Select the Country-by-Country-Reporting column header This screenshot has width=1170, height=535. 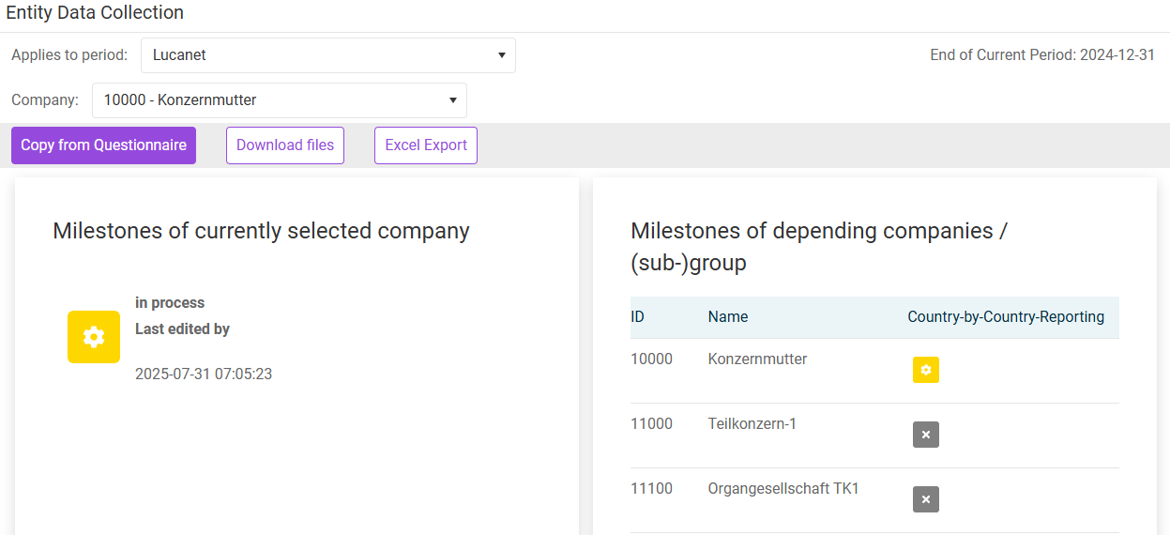pyautogui.click(x=1006, y=317)
